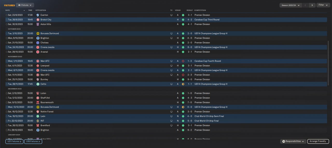Image resolution: width=332 pixels, height=148 pixels.
Task: Click the vertical scrollbar of fixtures list
Action: (x=328, y=63)
